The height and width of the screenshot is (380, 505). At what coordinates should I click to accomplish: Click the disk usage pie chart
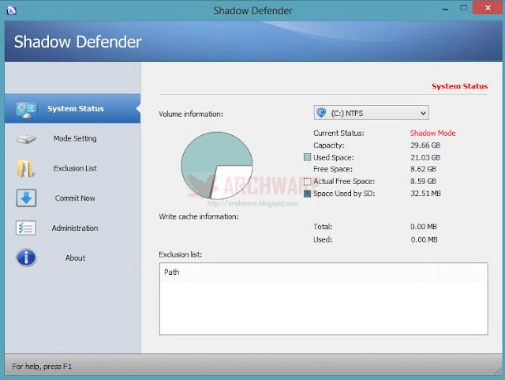click(217, 165)
